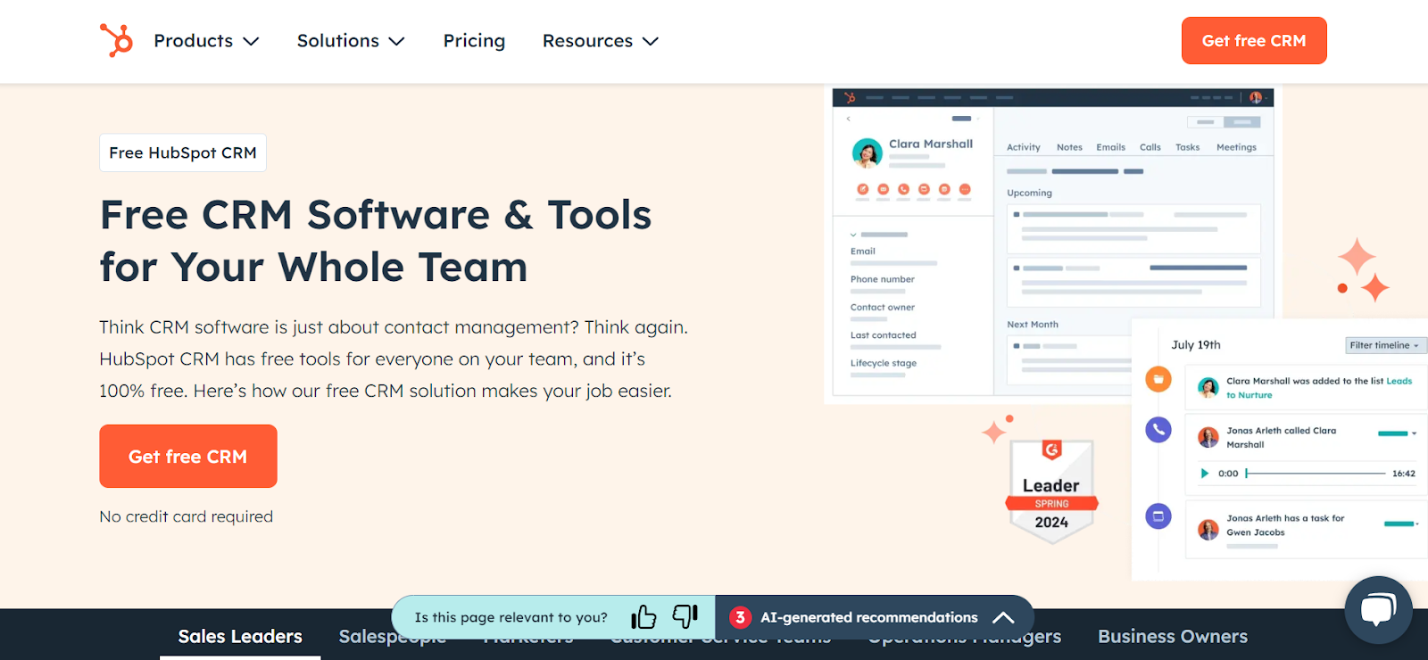Viewport: 1428px width, 660px height.
Task: Collapse the contact details section chevron
Action: [x=853, y=235]
